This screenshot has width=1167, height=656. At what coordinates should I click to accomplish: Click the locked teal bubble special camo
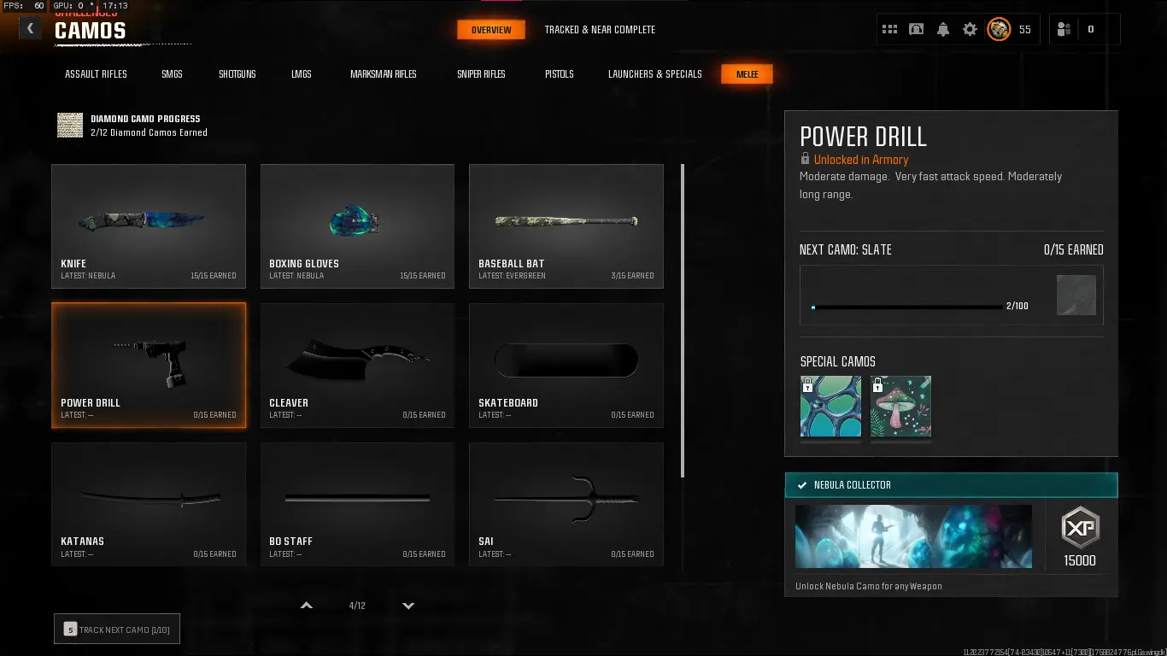click(830, 407)
